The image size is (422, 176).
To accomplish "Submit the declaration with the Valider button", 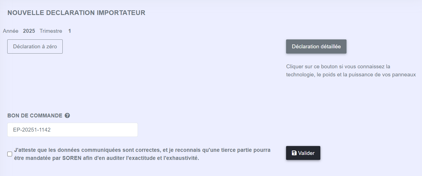I will [303, 153].
